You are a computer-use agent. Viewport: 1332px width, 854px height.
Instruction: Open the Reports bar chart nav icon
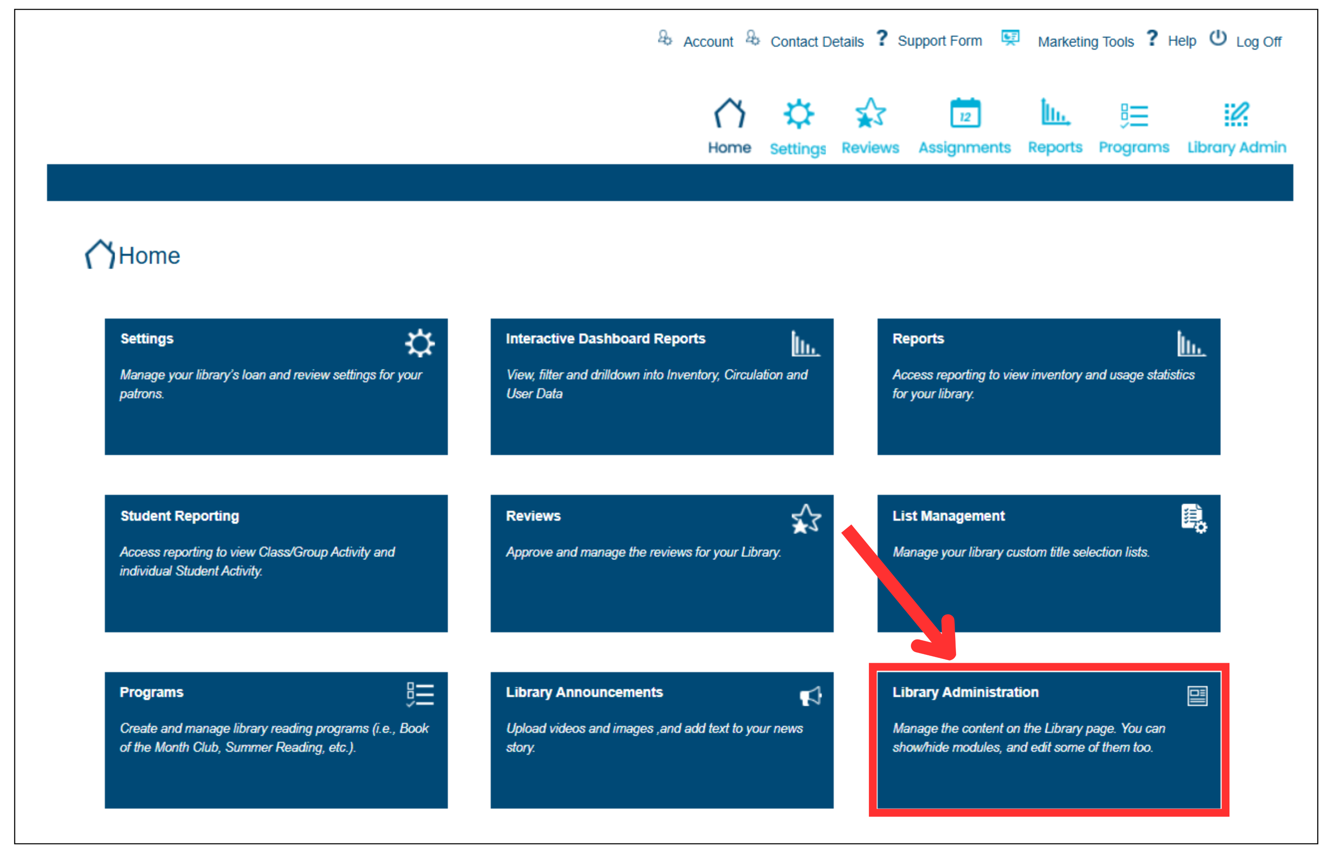pyautogui.click(x=1055, y=112)
